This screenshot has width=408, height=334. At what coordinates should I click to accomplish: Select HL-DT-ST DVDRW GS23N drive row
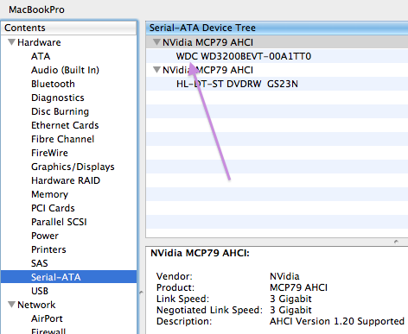coord(277,84)
